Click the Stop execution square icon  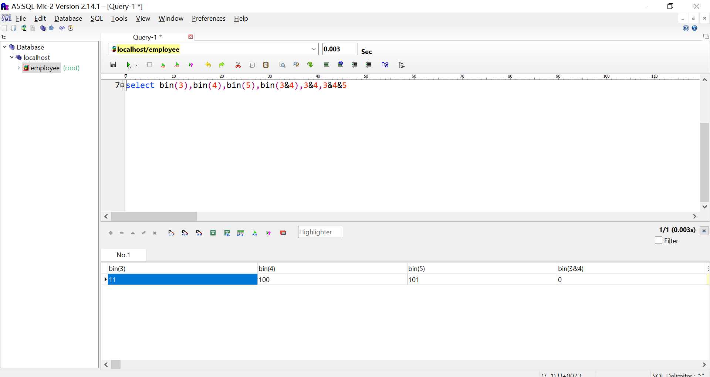click(x=149, y=65)
